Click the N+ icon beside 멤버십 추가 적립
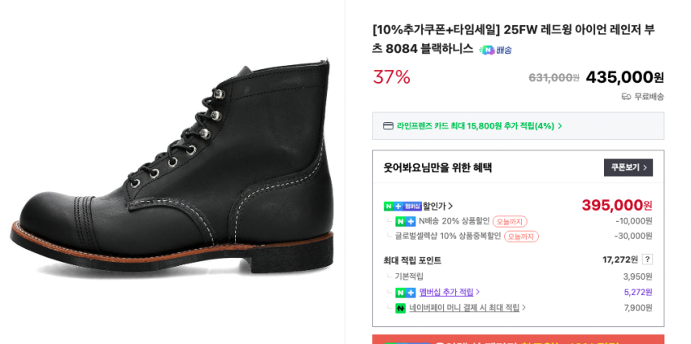This screenshot has height=344, width=691. pyautogui.click(x=406, y=292)
